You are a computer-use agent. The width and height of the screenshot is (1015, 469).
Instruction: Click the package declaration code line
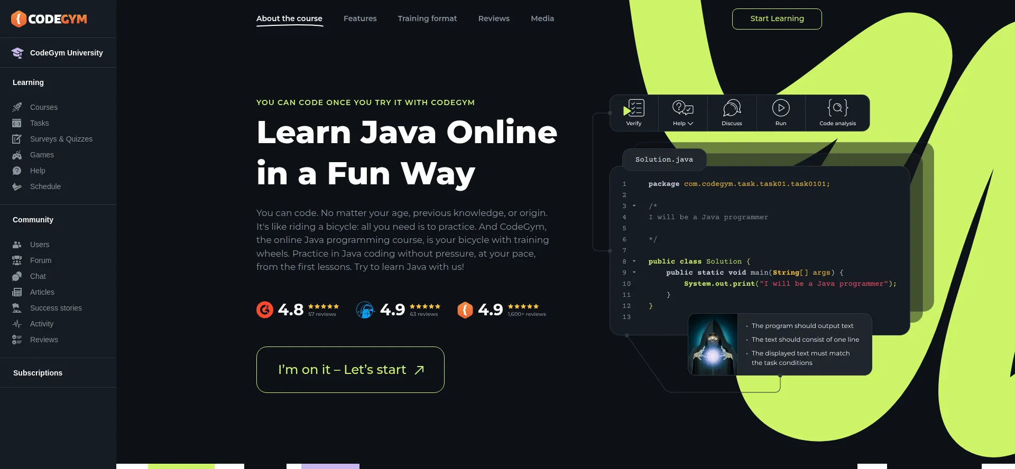(x=739, y=184)
